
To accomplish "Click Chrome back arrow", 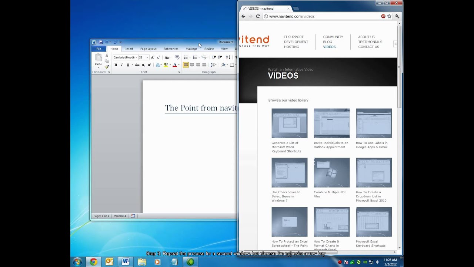I will [243, 16].
